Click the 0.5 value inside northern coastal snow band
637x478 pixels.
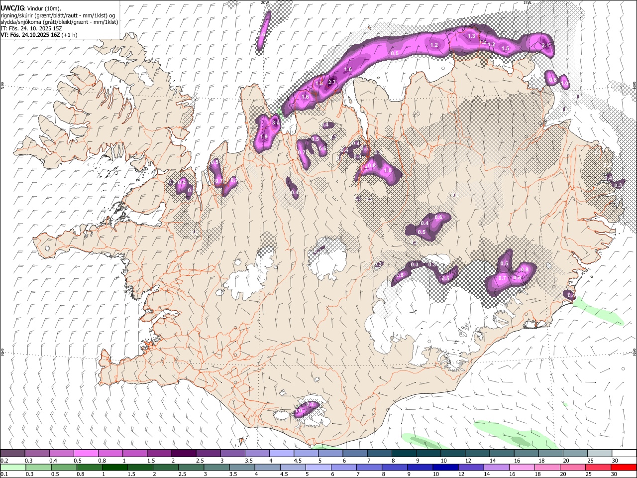395,53
